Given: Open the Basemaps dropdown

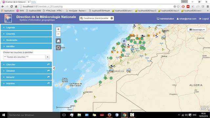Looking at the screenshot, I should click(x=197, y=29).
